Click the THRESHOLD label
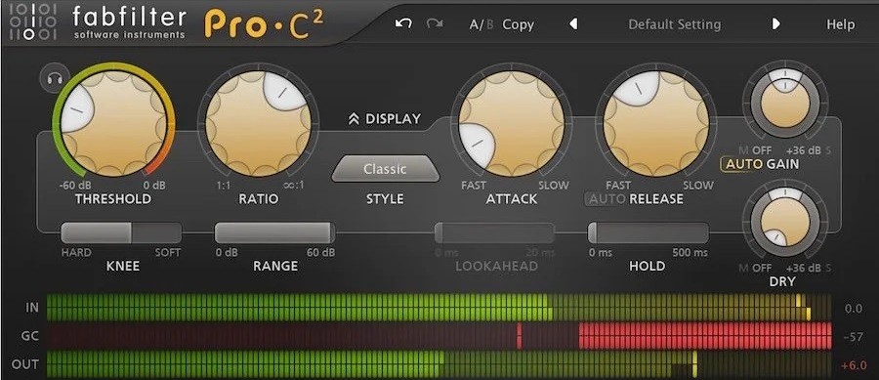Screen dimensions: 879x380 coord(113,199)
